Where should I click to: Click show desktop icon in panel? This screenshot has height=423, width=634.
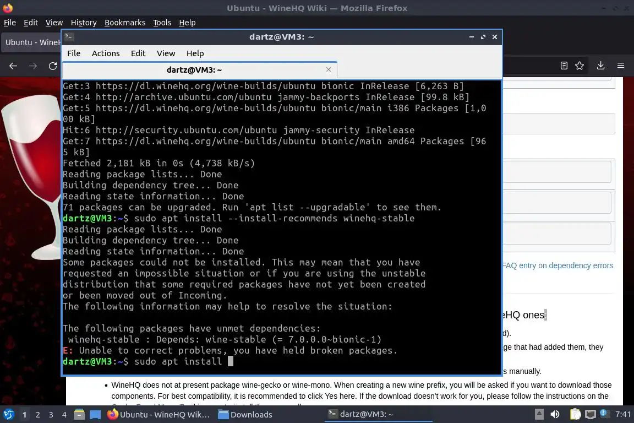tap(95, 415)
